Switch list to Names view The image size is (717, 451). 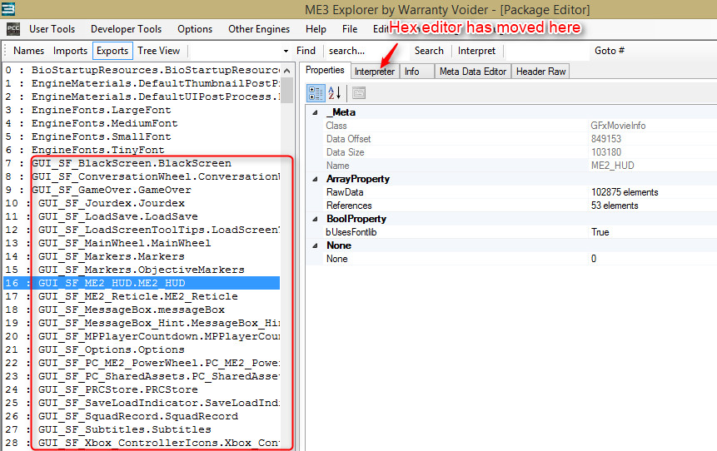point(29,51)
